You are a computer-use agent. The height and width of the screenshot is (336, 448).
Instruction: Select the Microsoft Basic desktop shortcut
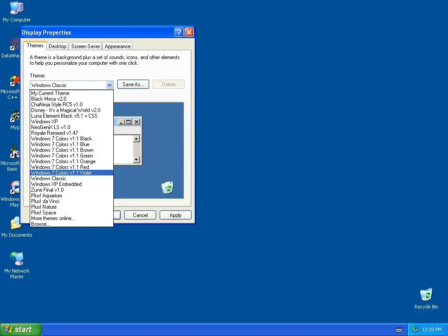click(x=10, y=157)
